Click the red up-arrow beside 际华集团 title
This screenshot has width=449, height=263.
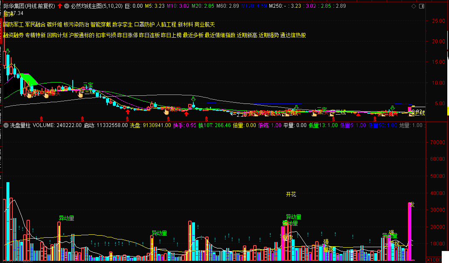coord(59,6)
